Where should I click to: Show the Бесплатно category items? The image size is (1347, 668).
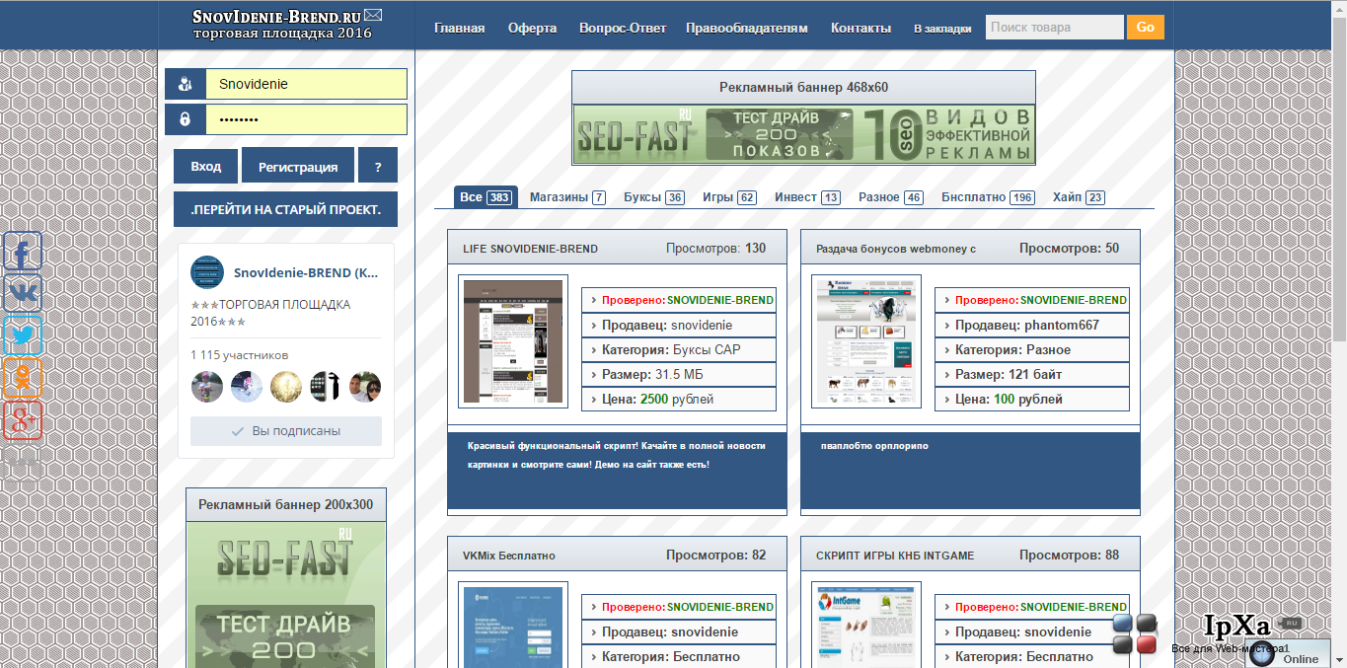point(988,197)
